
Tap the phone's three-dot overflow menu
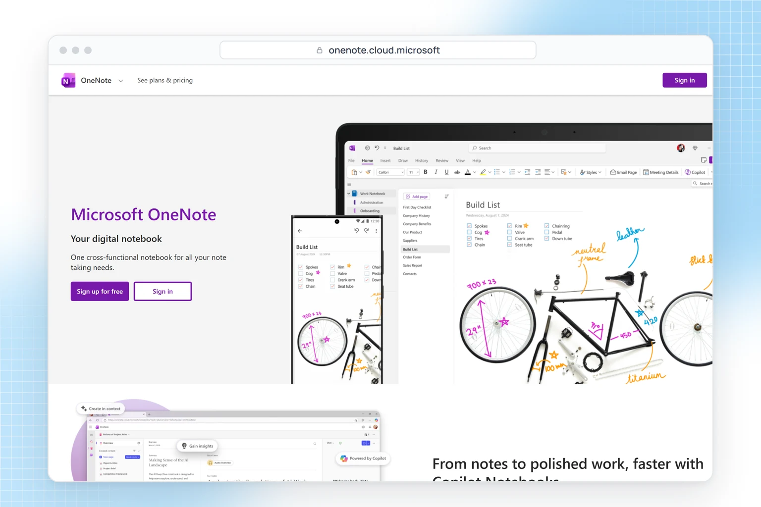(376, 231)
